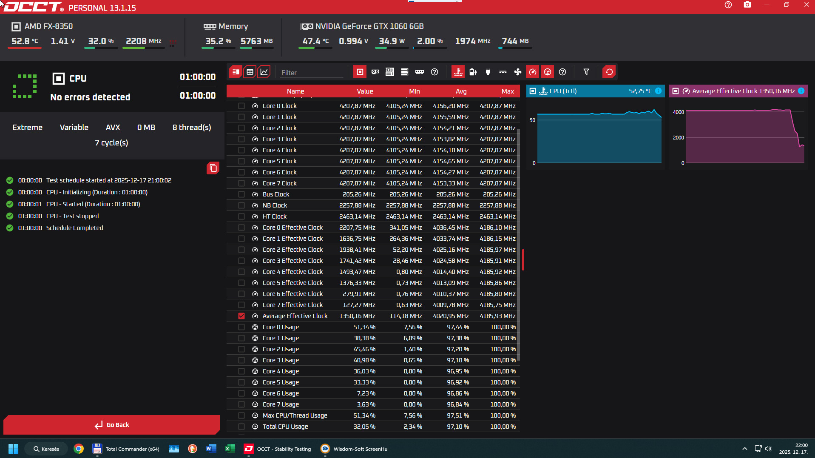815x458 pixels.
Task: Sort the table by Value column
Action: click(x=365, y=91)
